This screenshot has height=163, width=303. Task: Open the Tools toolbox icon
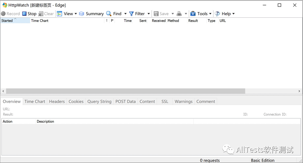pyautogui.click(x=193, y=14)
